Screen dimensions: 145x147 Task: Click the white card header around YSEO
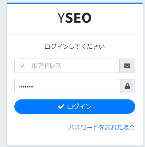pos(75,19)
